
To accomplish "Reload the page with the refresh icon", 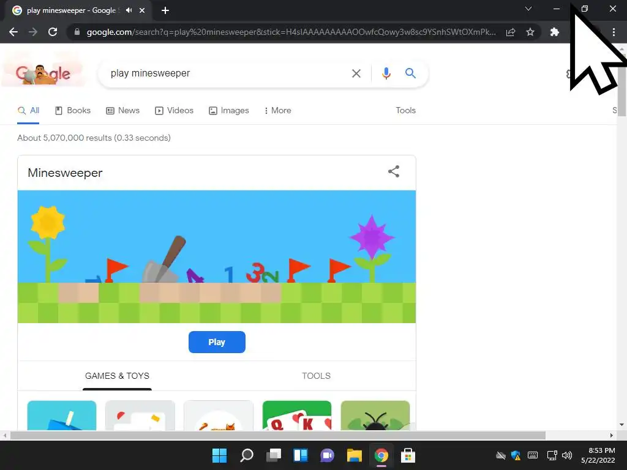I will click(53, 32).
